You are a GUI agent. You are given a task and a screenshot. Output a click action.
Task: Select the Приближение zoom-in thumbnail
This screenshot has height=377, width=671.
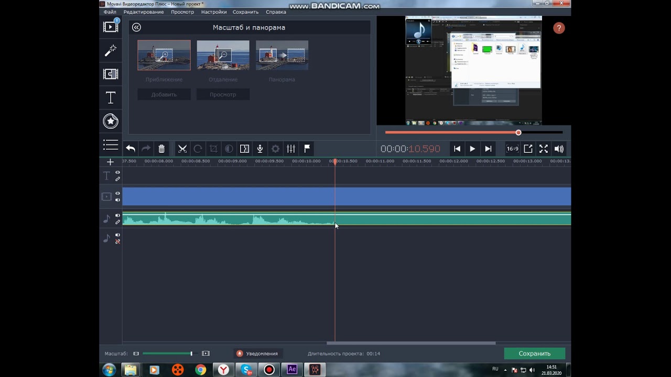tap(164, 55)
